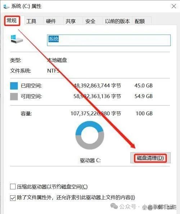Close the properties dialog window
The height and width of the screenshot is (214, 180).
pos(174,6)
